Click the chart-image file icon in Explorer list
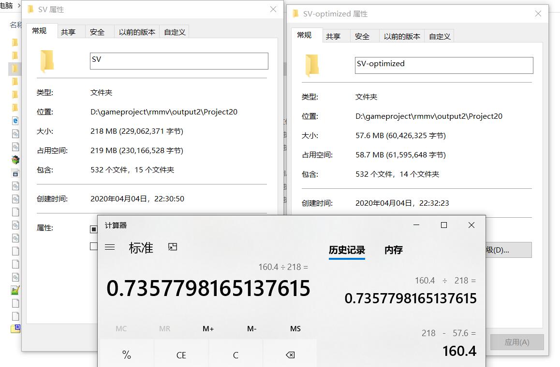This screenshot has width=560, height=367. click(15, 290)
